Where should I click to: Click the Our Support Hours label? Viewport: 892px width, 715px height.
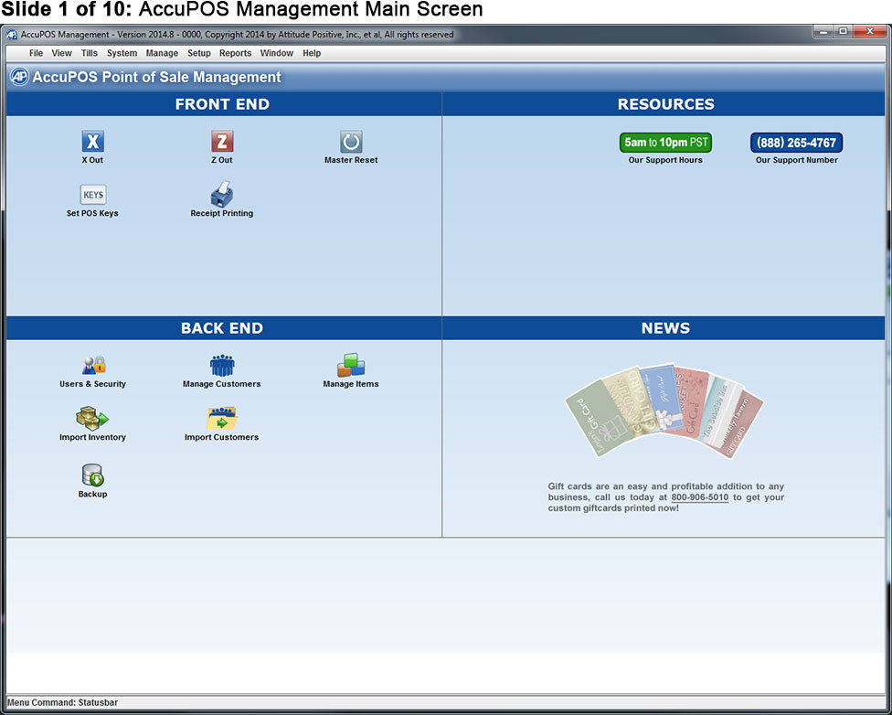[x=665, y=160]
